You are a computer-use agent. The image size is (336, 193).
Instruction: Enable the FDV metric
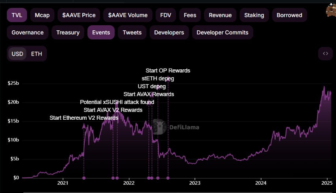(165, 15)
